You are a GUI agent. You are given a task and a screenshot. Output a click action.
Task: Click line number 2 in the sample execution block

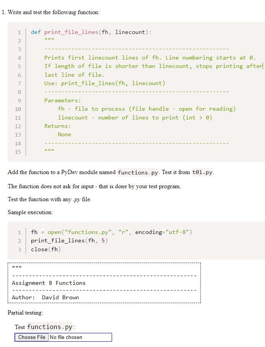20,240
